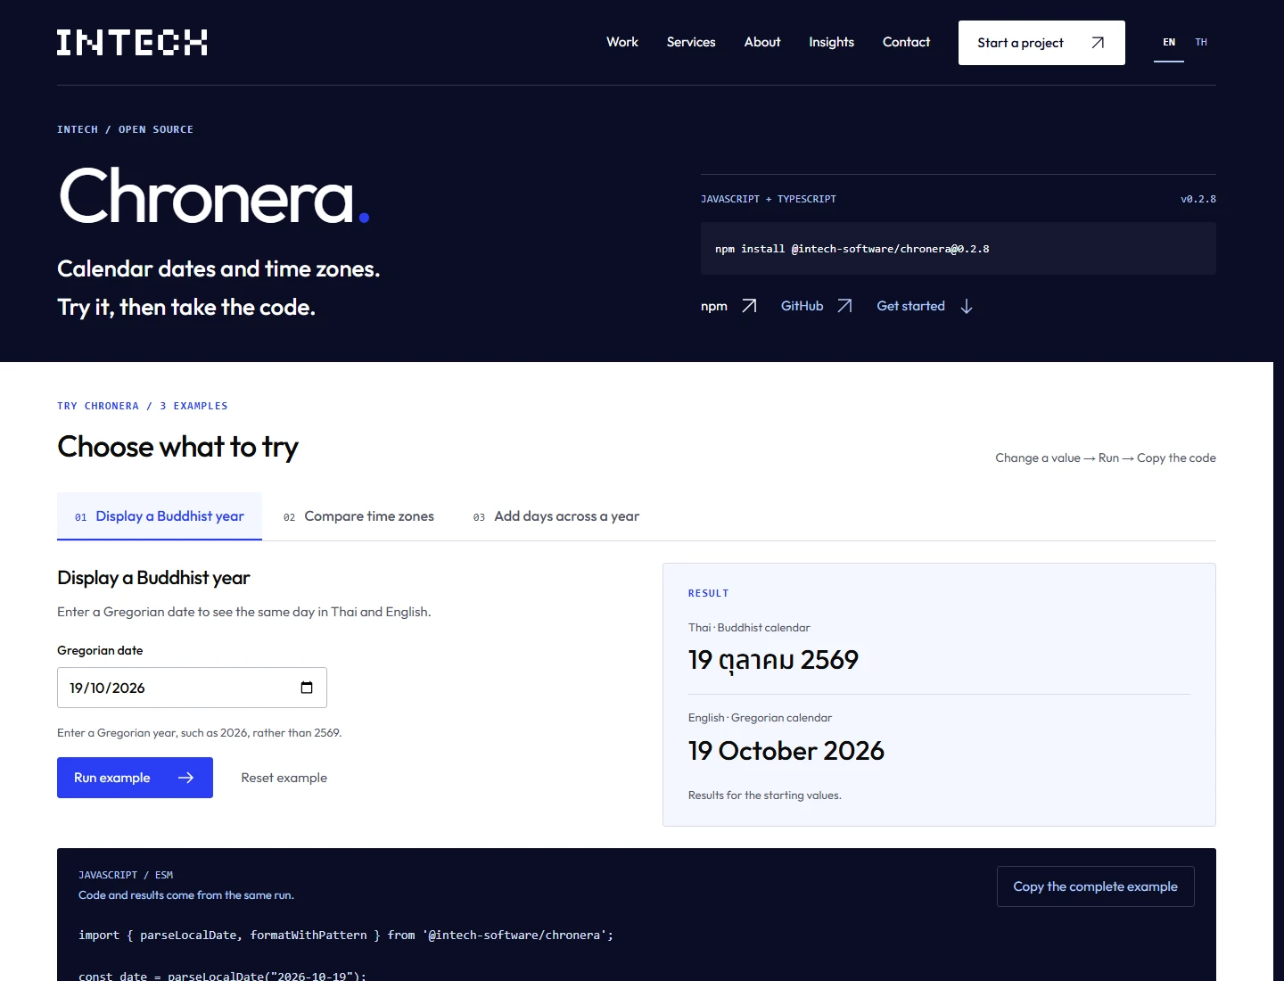
Task: Click the INTECH breadcrumb text
Action: tap(78, 129)
